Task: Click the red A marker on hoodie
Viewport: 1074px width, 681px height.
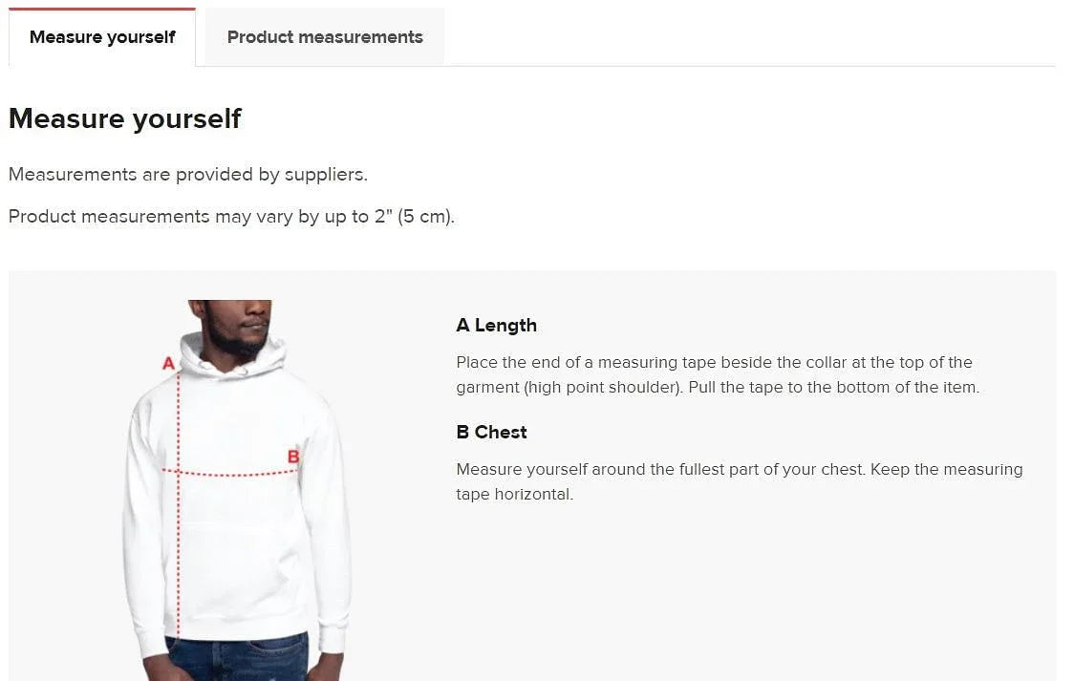Action: pyautogui.click(x=168, y=363)
